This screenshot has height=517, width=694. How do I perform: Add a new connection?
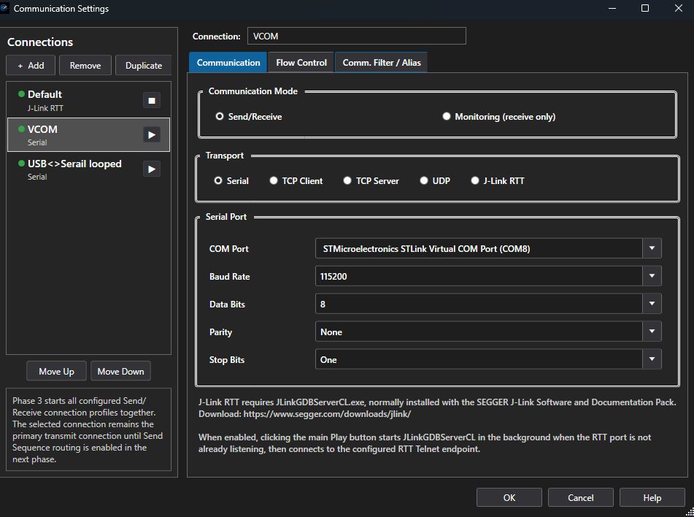[31, 66]
